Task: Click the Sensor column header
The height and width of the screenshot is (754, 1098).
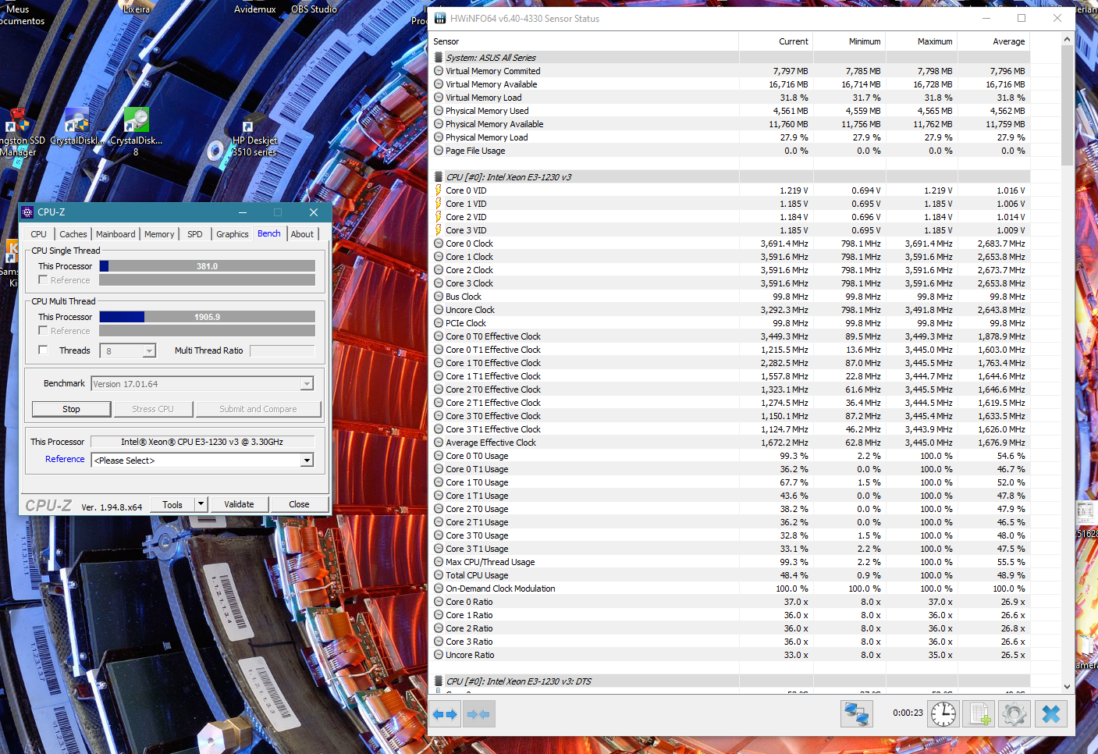Action: (x=584, y=41)
